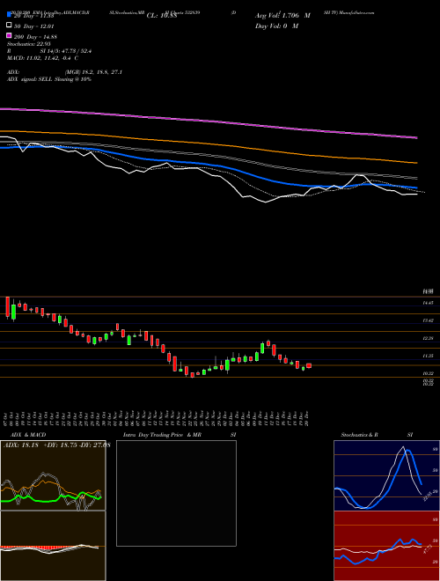Viewport: 440px width, 581px height.
Task: Click the 12.38 price axis label
Action: point(429,338)
